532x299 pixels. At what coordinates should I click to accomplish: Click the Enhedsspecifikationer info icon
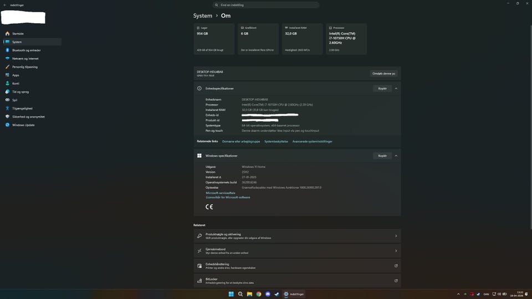[199, 89]
